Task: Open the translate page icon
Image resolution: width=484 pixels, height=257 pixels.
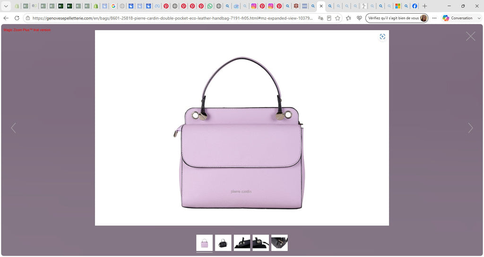Action: [x=321, y=18]
